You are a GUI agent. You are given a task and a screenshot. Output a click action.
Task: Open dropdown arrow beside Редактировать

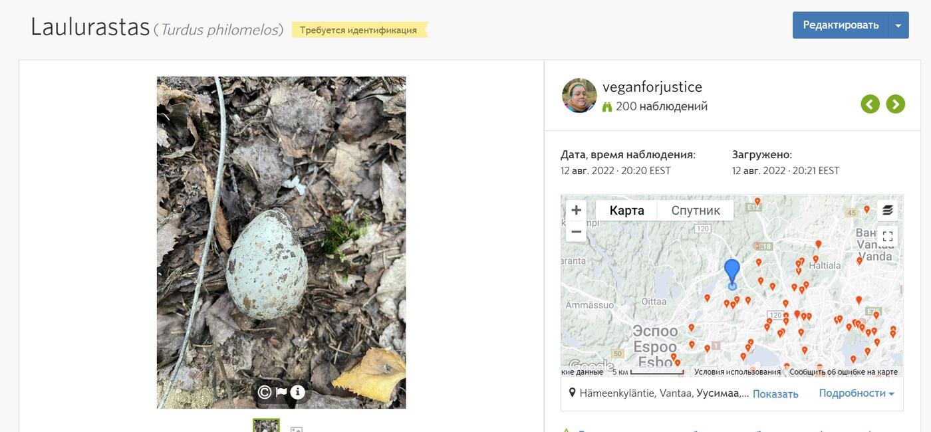point(898,25)
